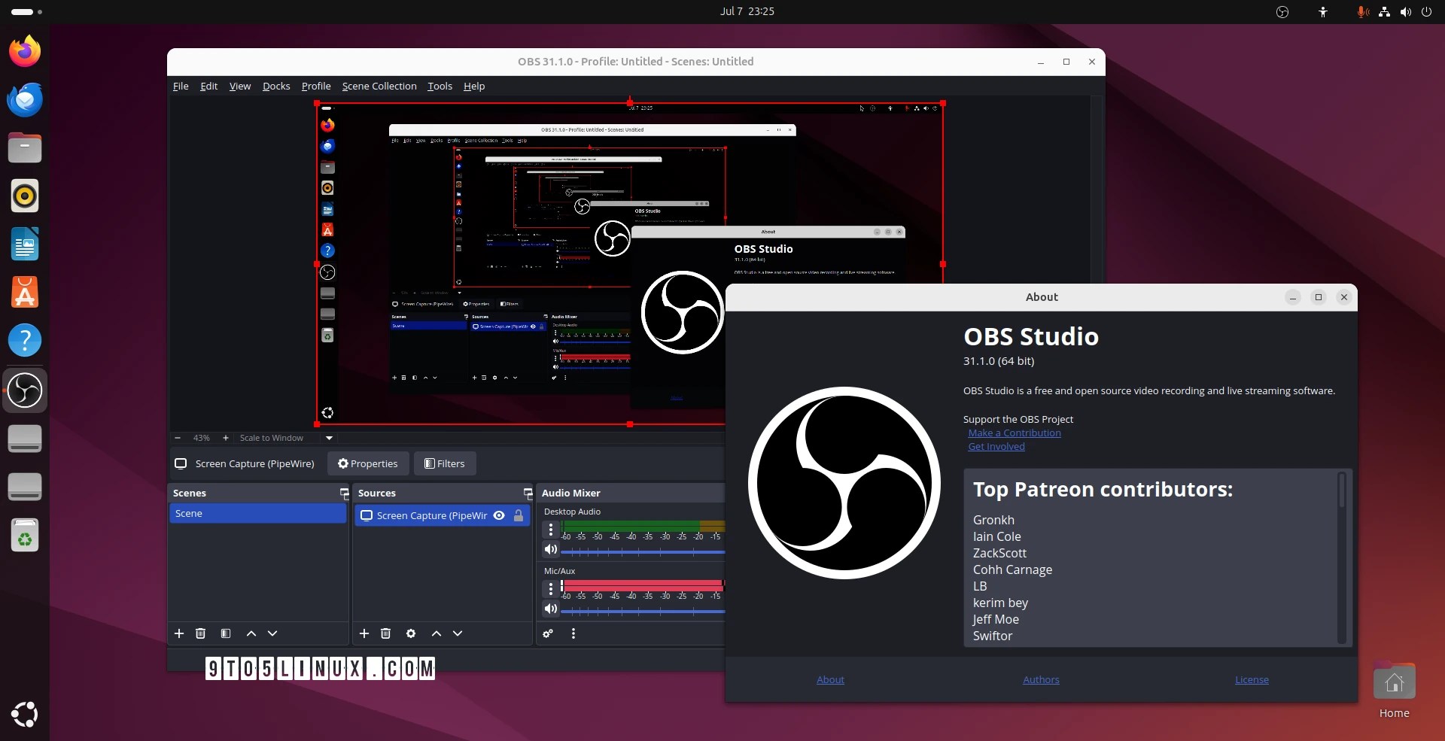
Task: Open the Docks menu
Action: (276, 86)
